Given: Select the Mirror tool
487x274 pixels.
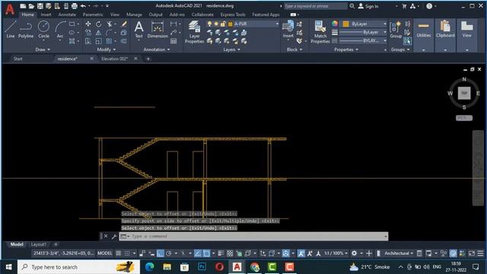Looking at the screenshot, I should [98, 33].
